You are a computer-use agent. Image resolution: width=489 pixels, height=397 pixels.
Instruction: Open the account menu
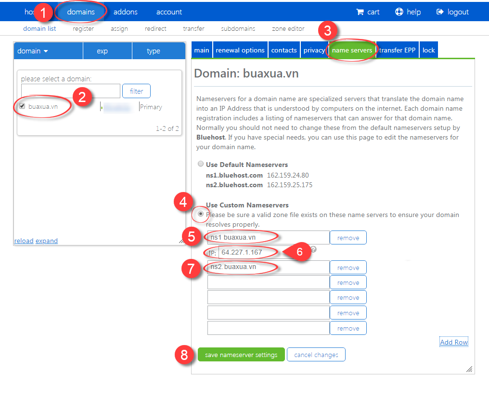point(169,12)
